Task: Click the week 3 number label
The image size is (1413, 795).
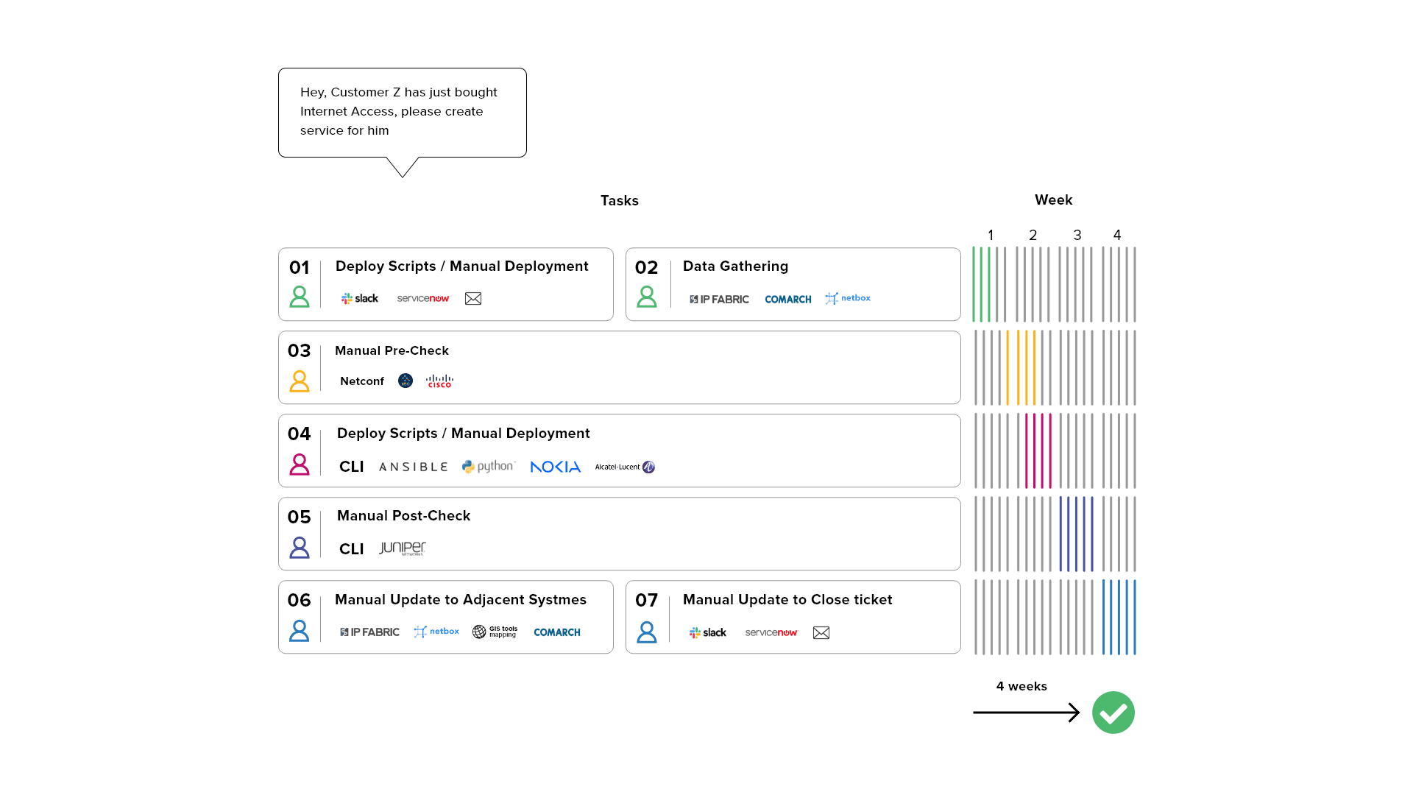Action: (x=1077, y=235)
